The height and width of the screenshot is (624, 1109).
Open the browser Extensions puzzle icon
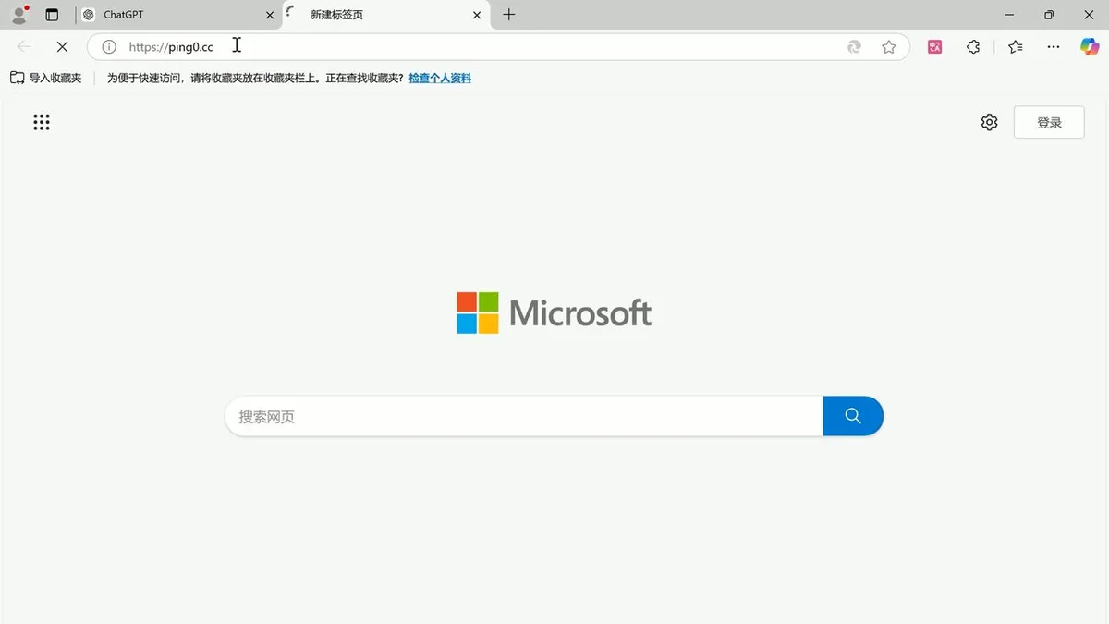point(973,46)
